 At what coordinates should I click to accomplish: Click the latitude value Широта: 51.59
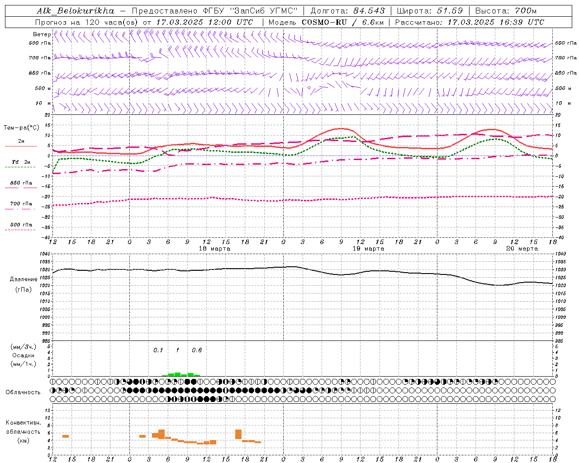tap(430, 11)
